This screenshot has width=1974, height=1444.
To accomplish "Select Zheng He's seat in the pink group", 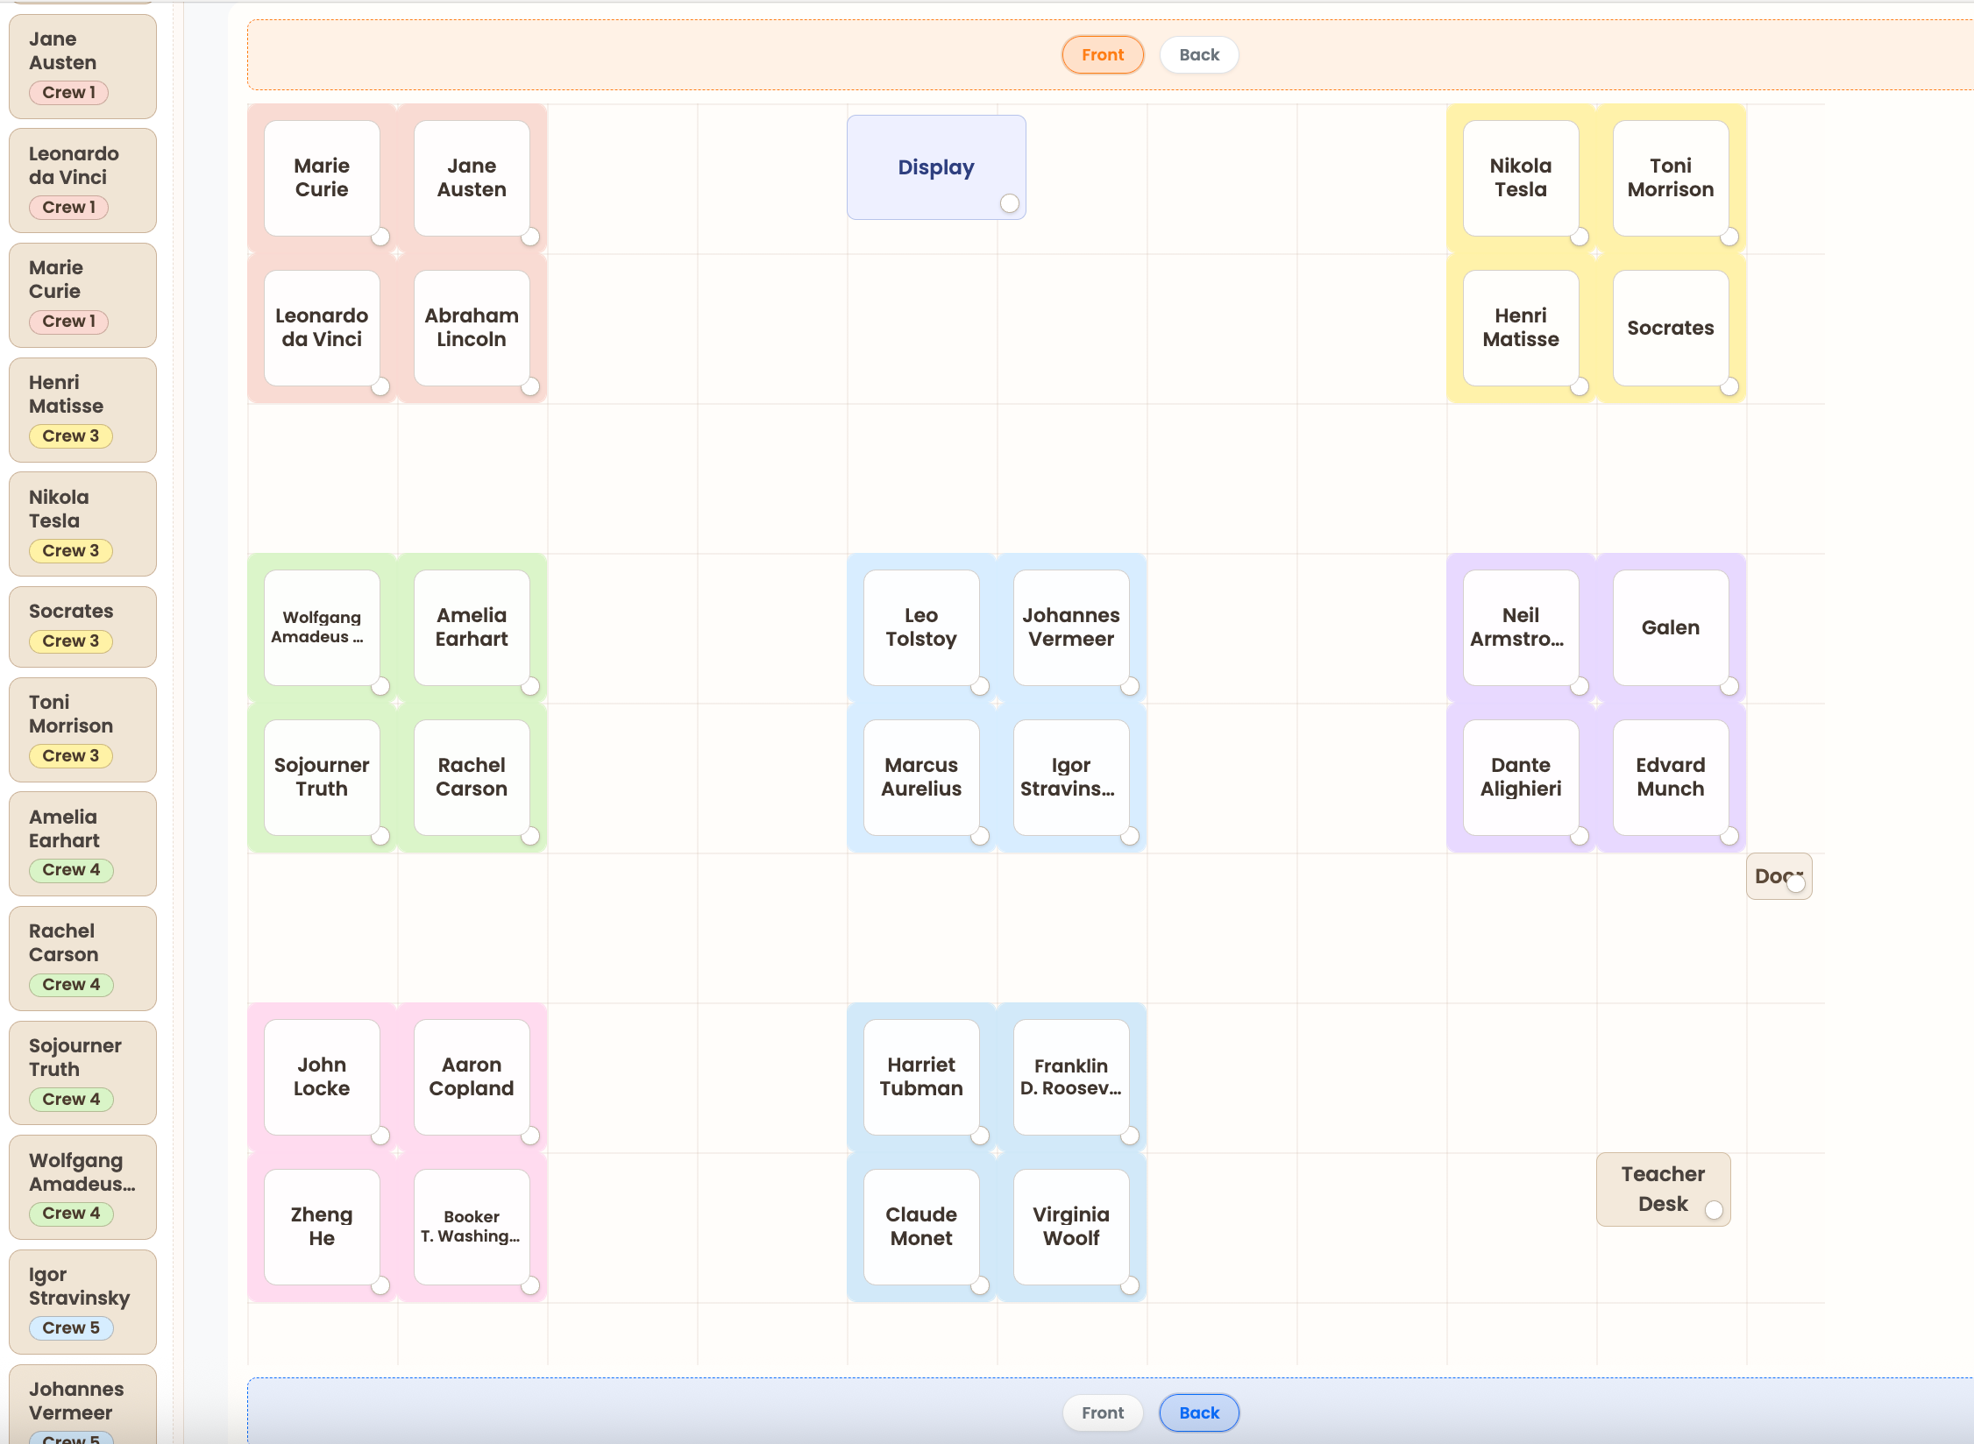I will click(321, 1226).
